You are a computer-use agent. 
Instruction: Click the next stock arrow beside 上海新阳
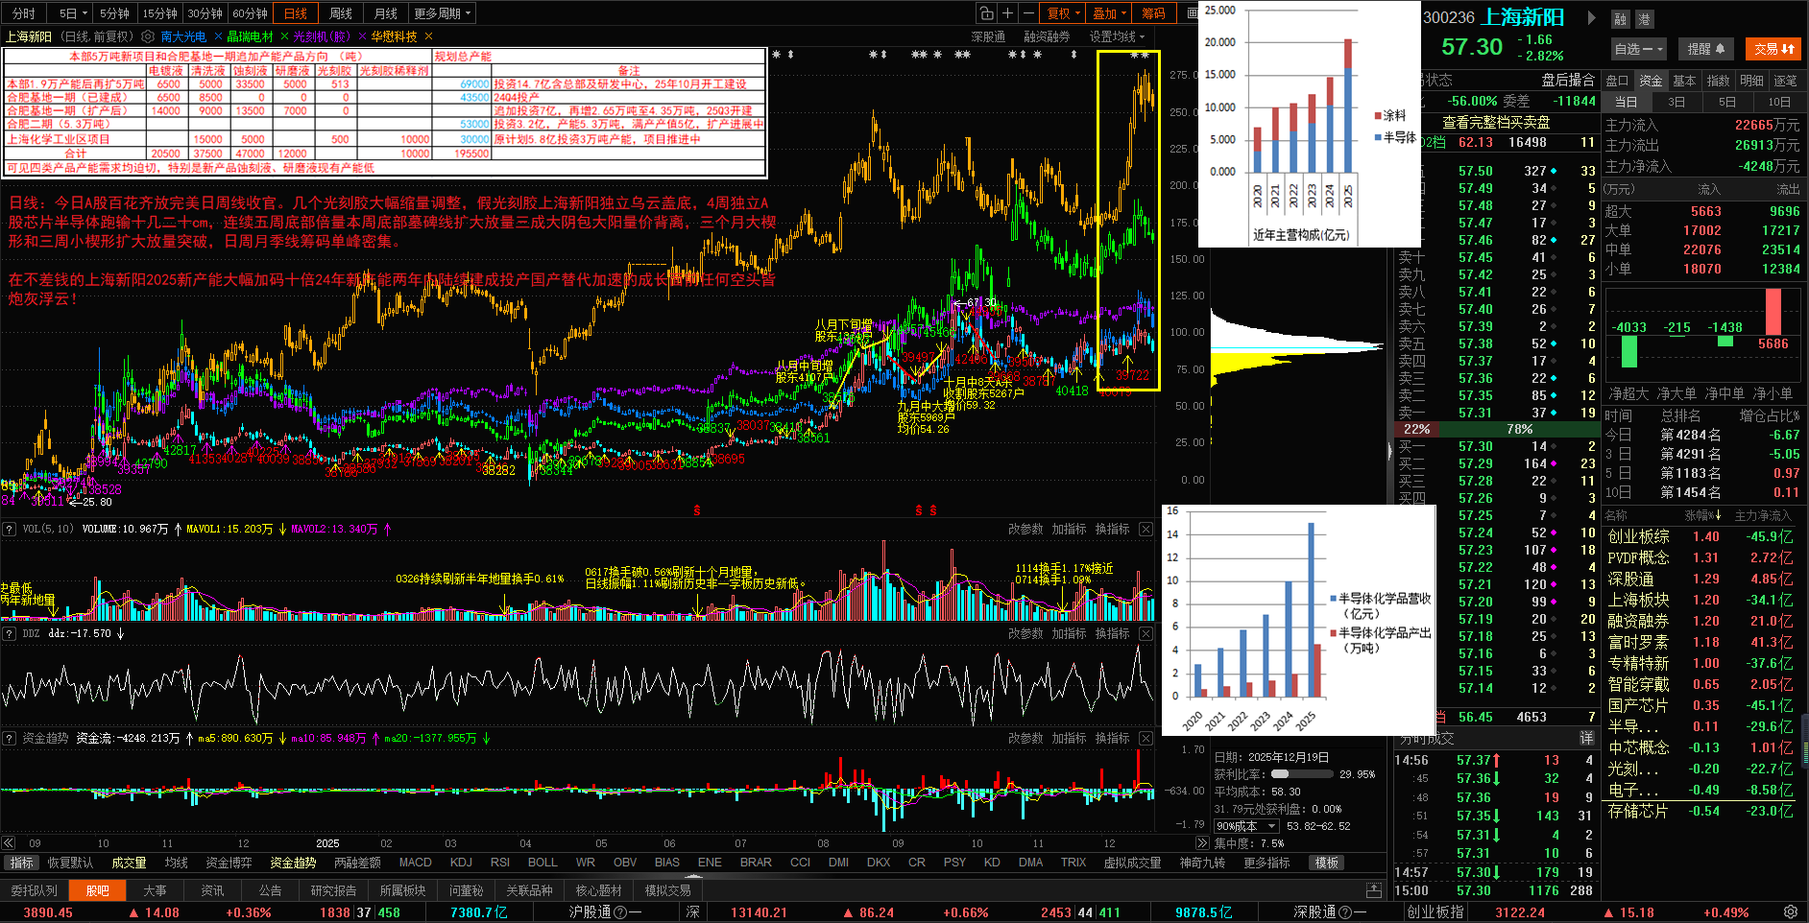[1591, 17]
